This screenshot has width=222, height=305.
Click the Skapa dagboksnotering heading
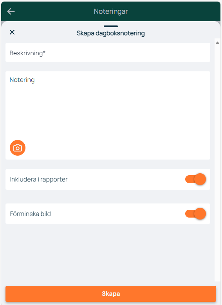tap(111, 33)
